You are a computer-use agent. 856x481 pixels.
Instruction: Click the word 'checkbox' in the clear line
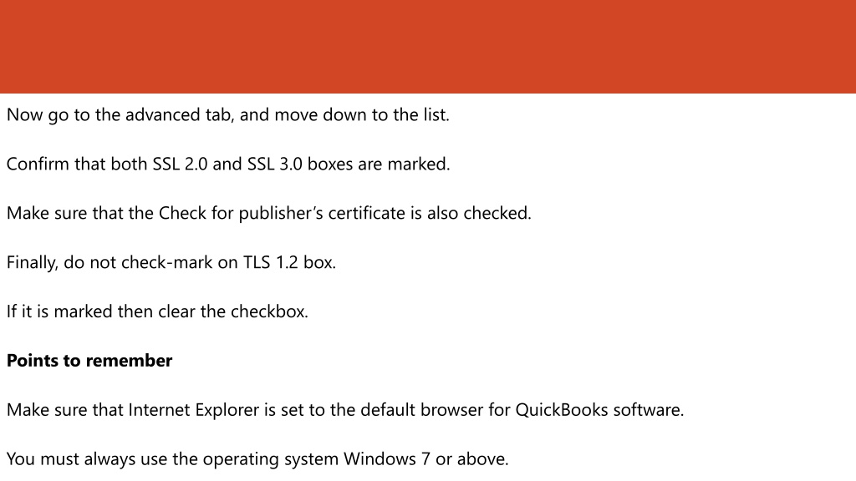coord(269,311)
